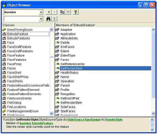157x134 pixels.
Task: Select the FileDialog class entry
Action: [x=14, y=103]
